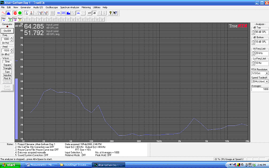Toggle the grid display icon
This screenshot has height=168, width=269.
(x=52, y=13)
